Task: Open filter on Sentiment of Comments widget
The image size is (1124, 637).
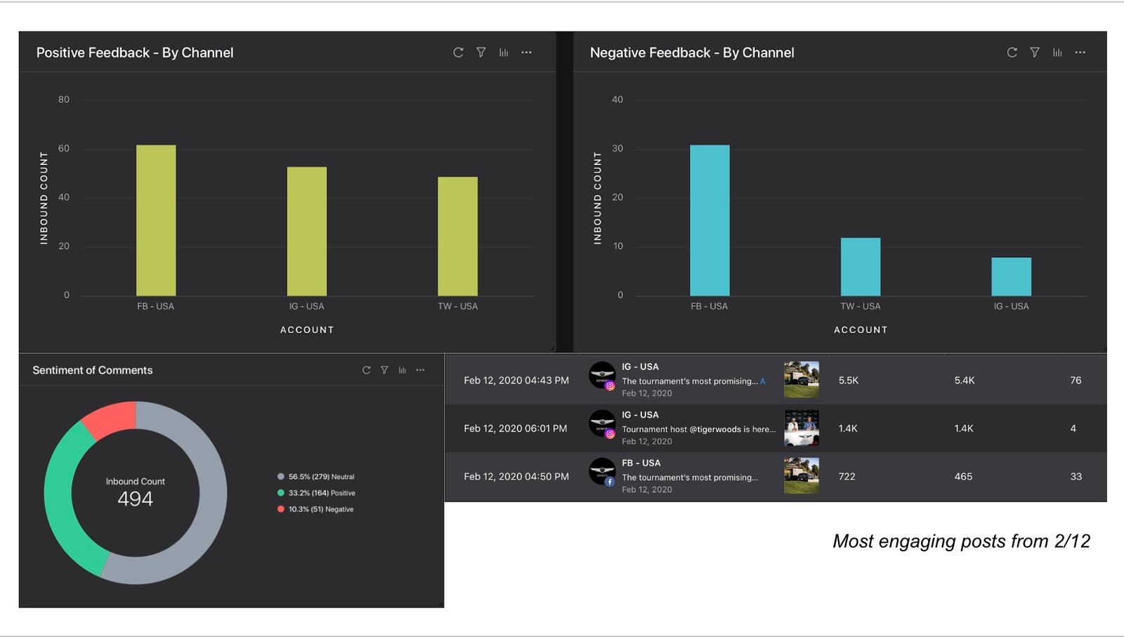Action: [x=384, y=370]
